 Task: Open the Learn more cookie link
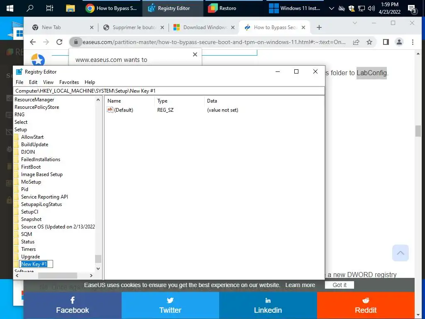[300, 285]
